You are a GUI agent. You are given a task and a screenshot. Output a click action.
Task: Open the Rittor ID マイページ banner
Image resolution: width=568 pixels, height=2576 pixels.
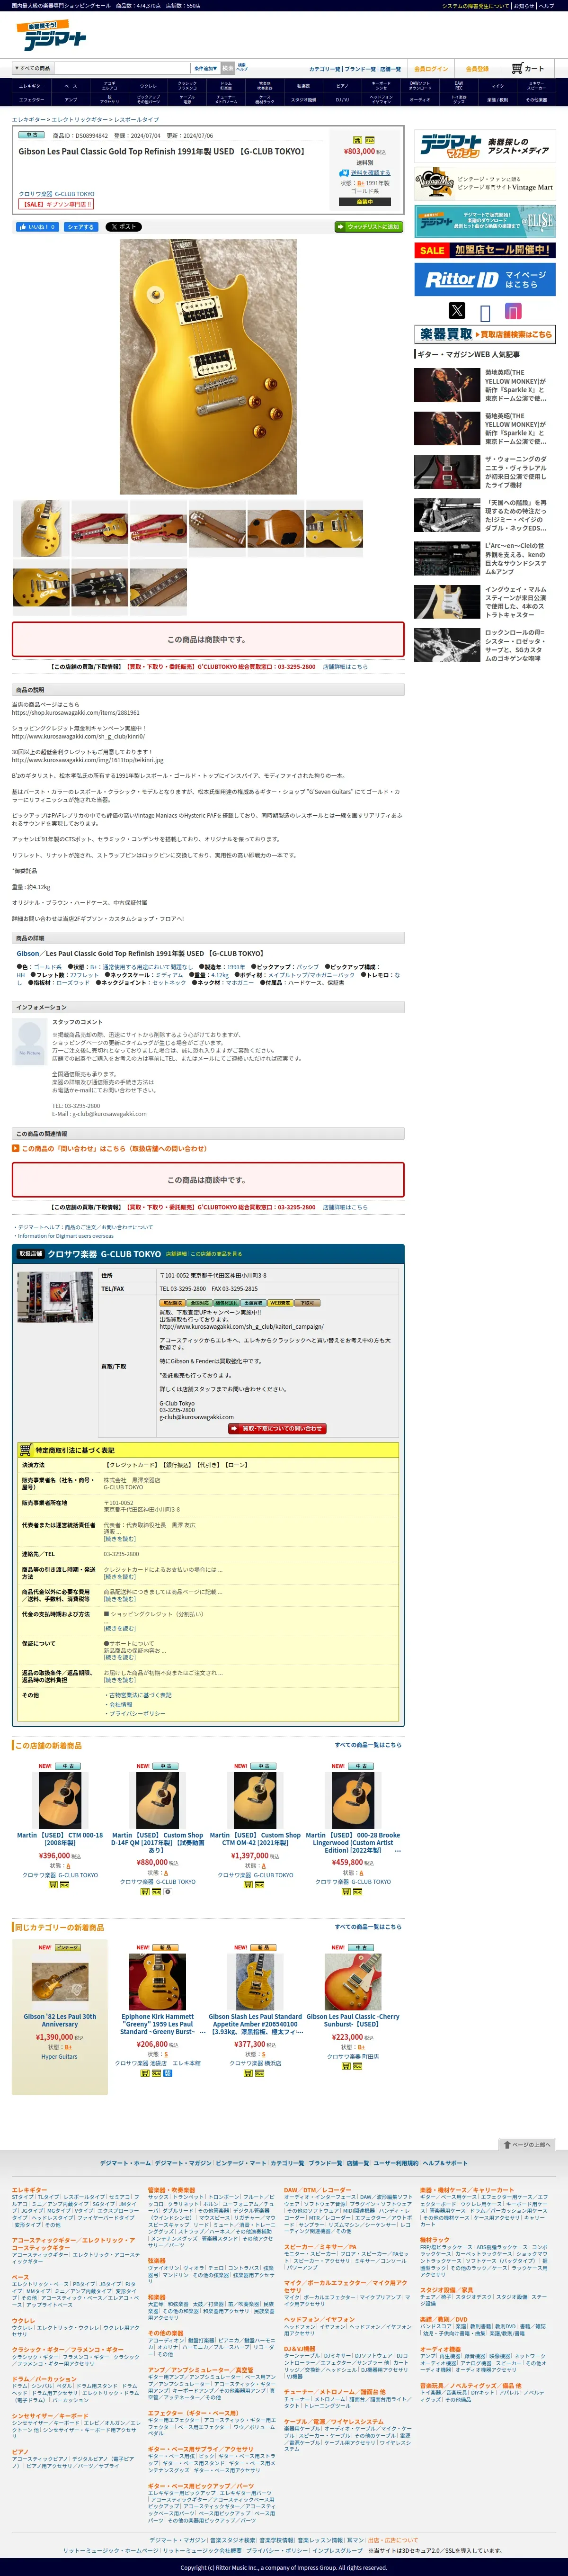[485, 279]
